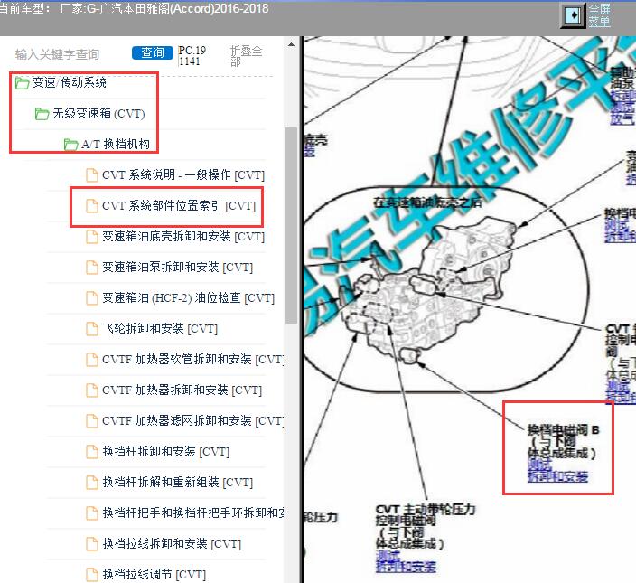Screen dimensions: 636x583
Task: Select 无级变速箱 (CVT) tree label
Action: coord(98,114)
